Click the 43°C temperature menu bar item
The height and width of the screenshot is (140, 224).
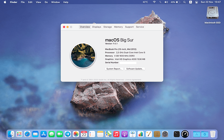coord(145,2)
